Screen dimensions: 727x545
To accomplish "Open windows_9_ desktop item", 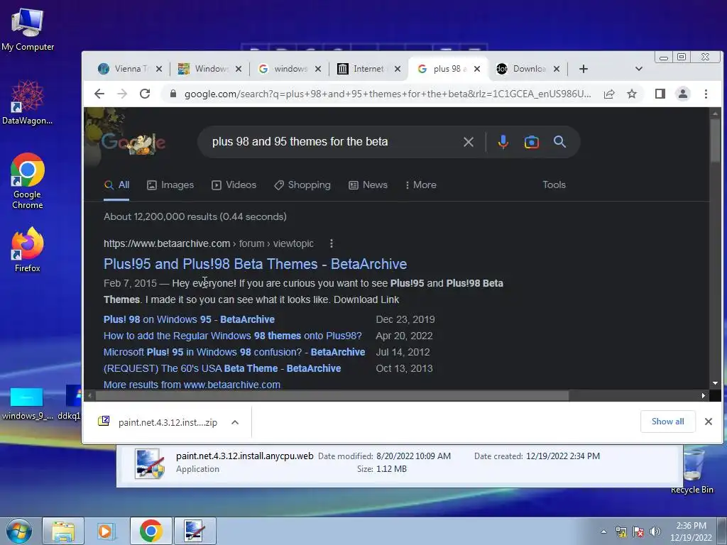I will pyautogui.click(x=26, y=403).
